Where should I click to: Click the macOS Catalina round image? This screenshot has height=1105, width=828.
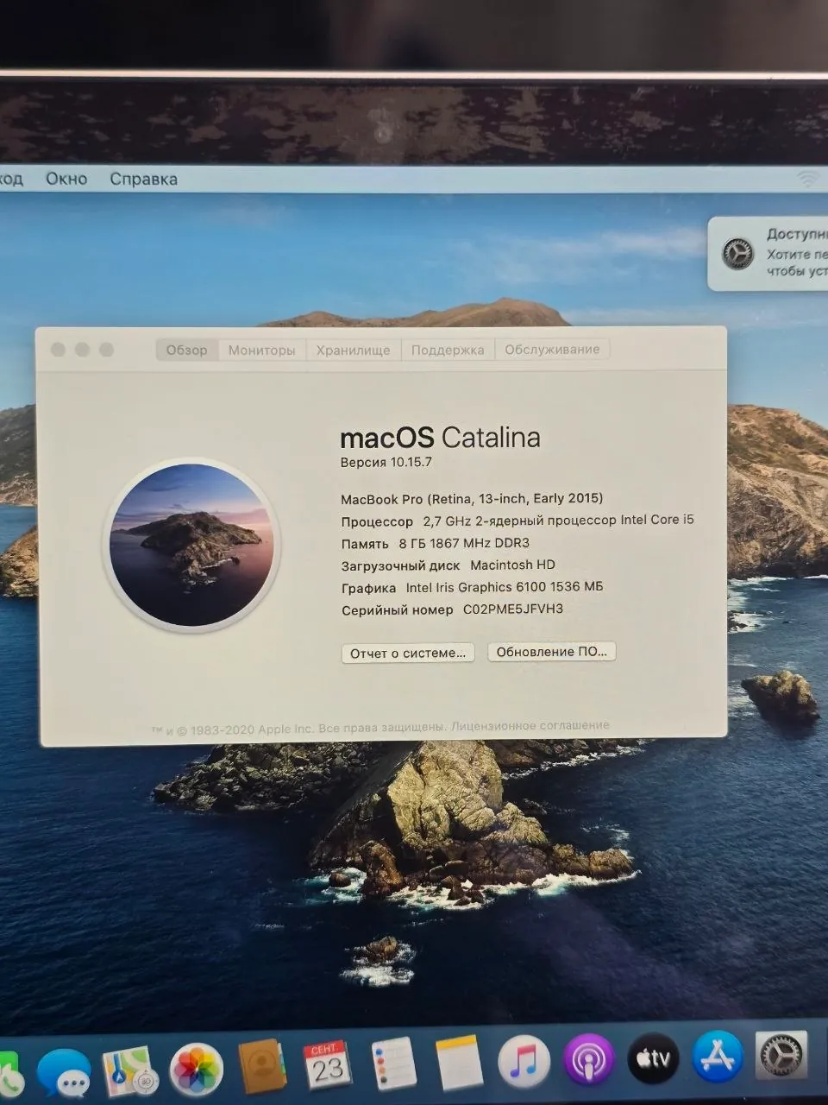(191, 545)
